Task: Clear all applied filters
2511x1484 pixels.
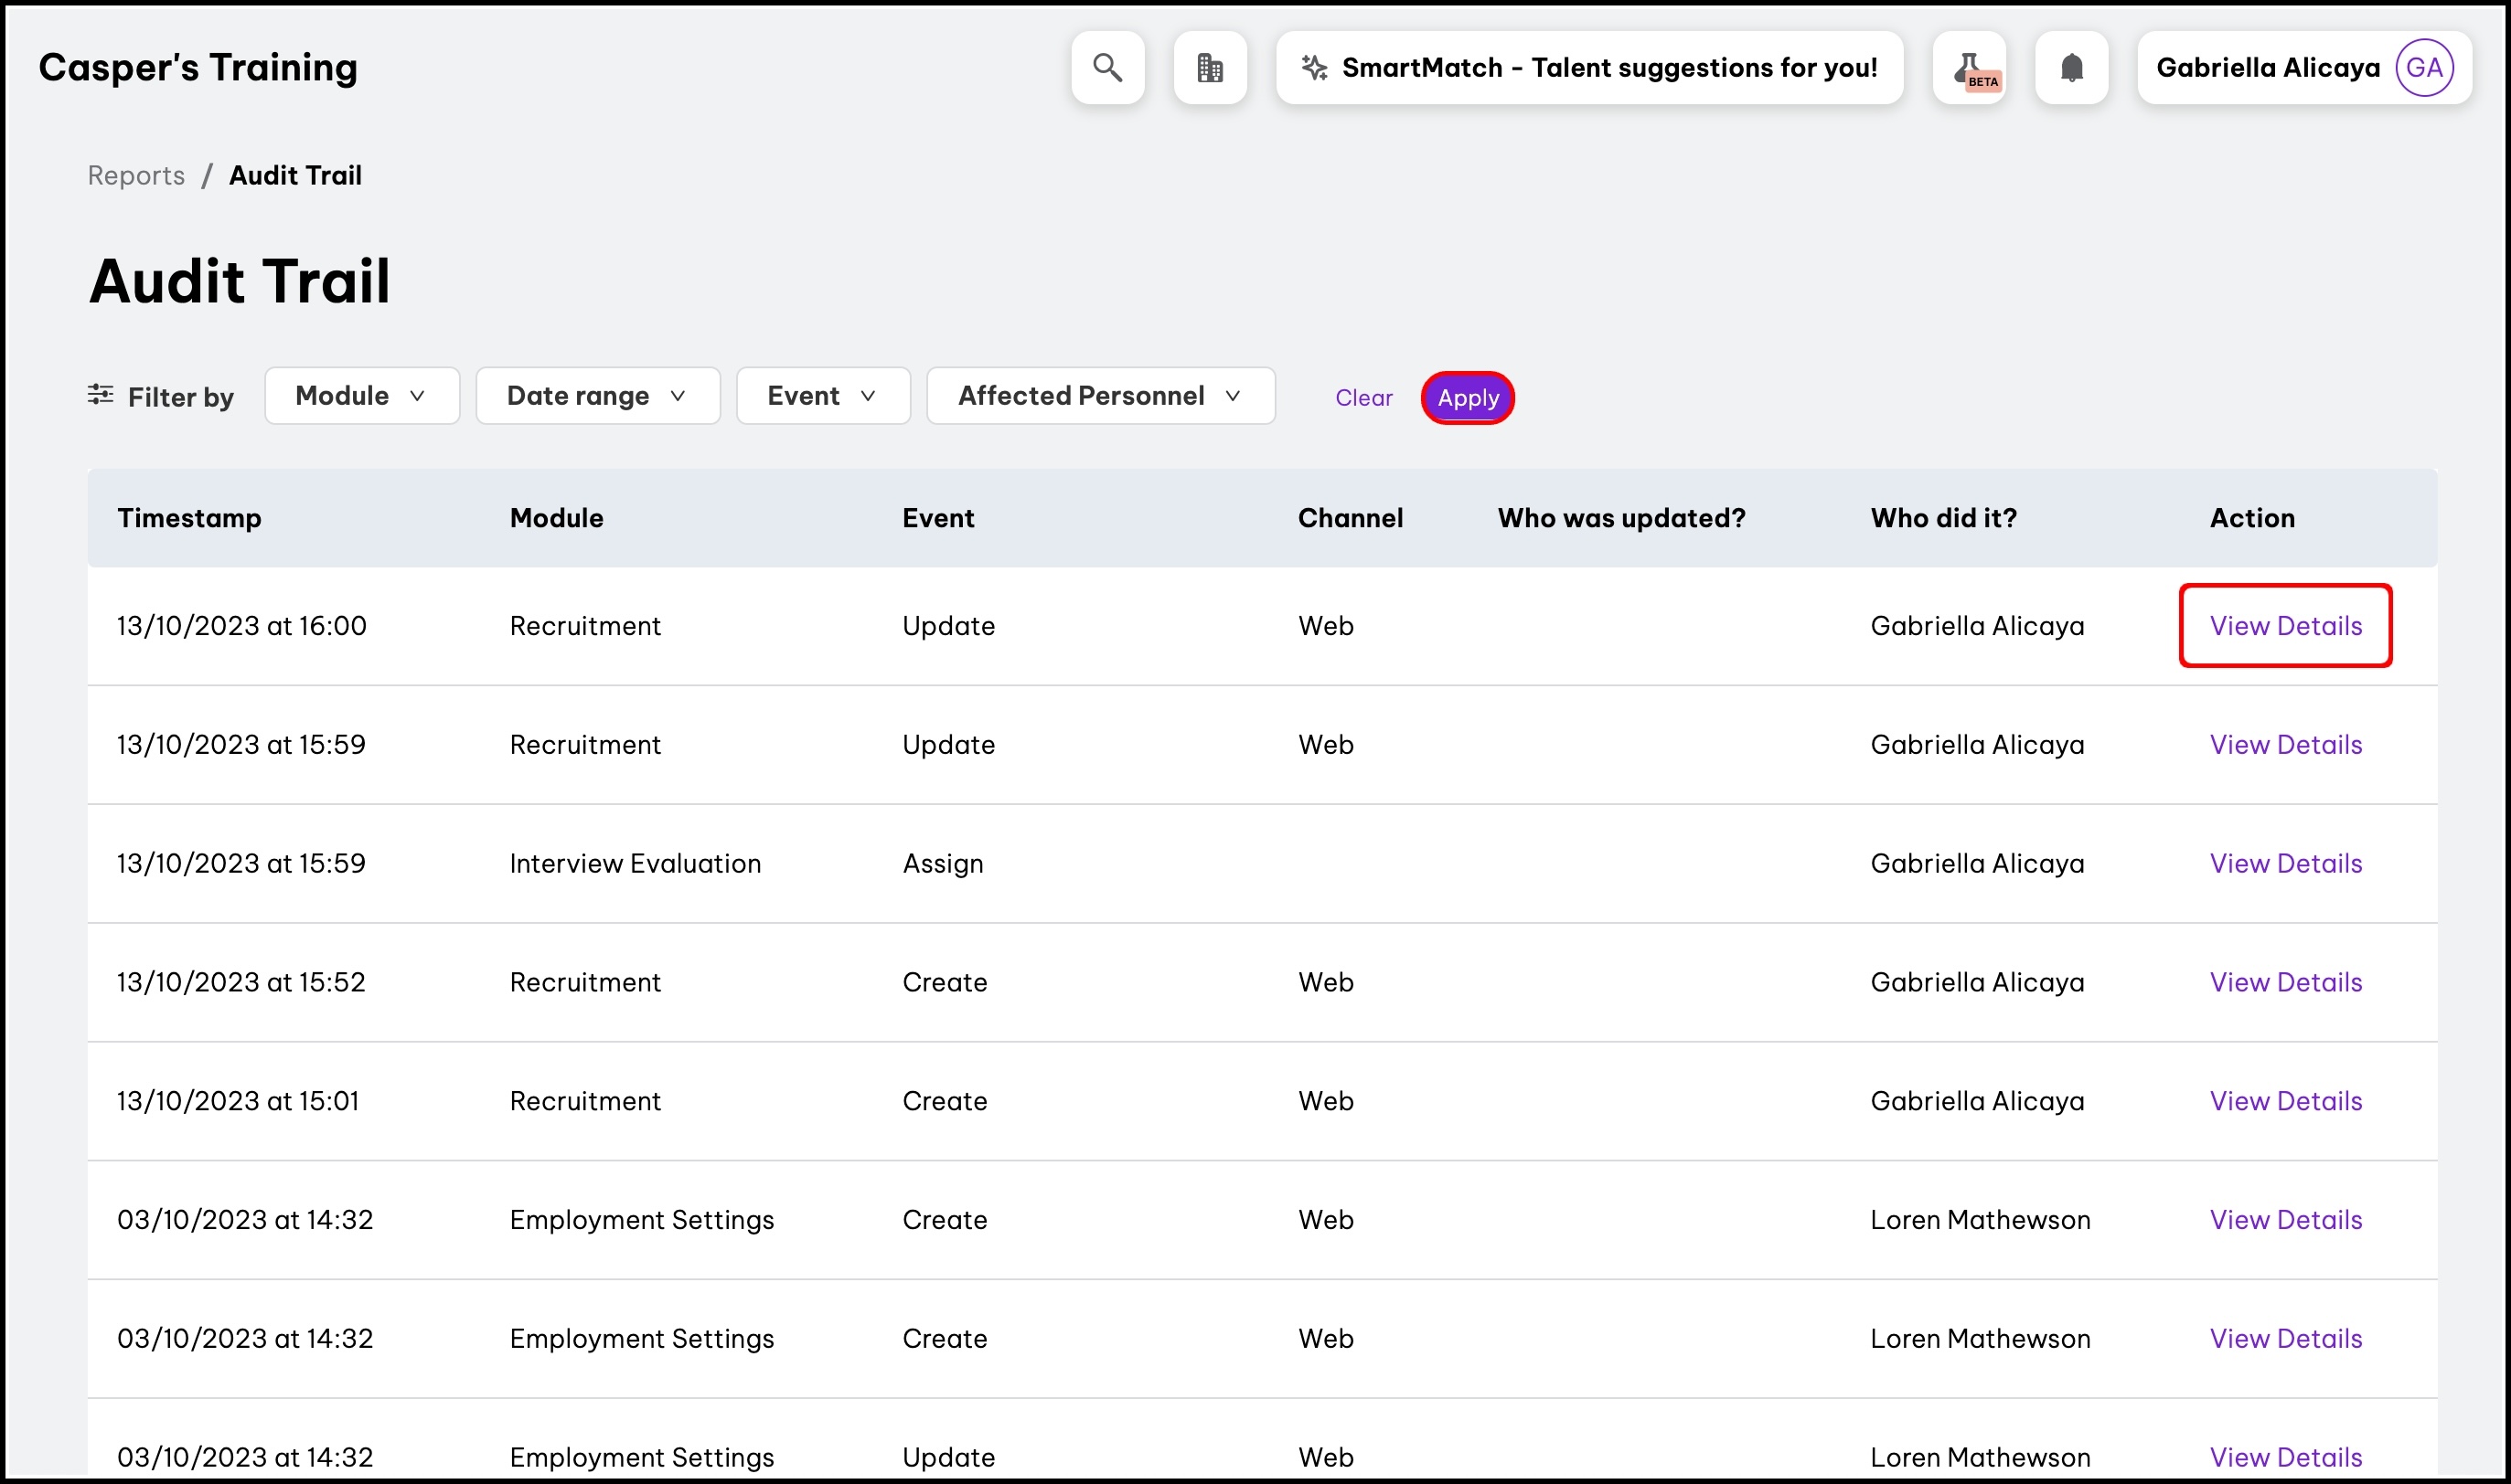Action: click(1362, 398)
